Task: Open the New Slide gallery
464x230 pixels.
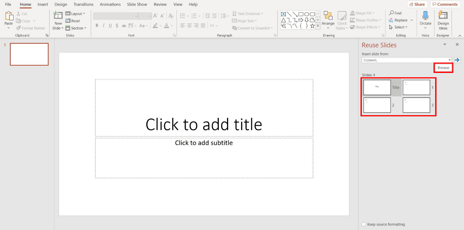Action: point(58,20)
